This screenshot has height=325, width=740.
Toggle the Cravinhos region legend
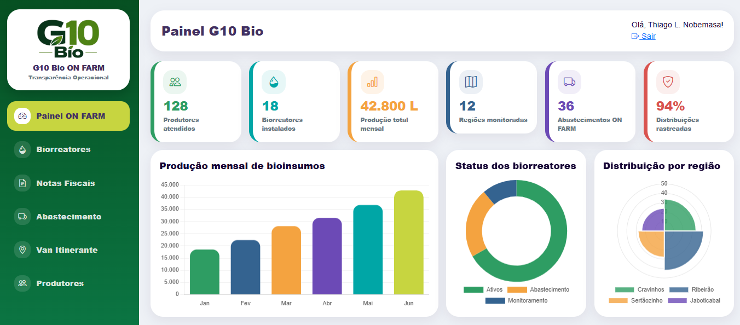pos(639,289)
